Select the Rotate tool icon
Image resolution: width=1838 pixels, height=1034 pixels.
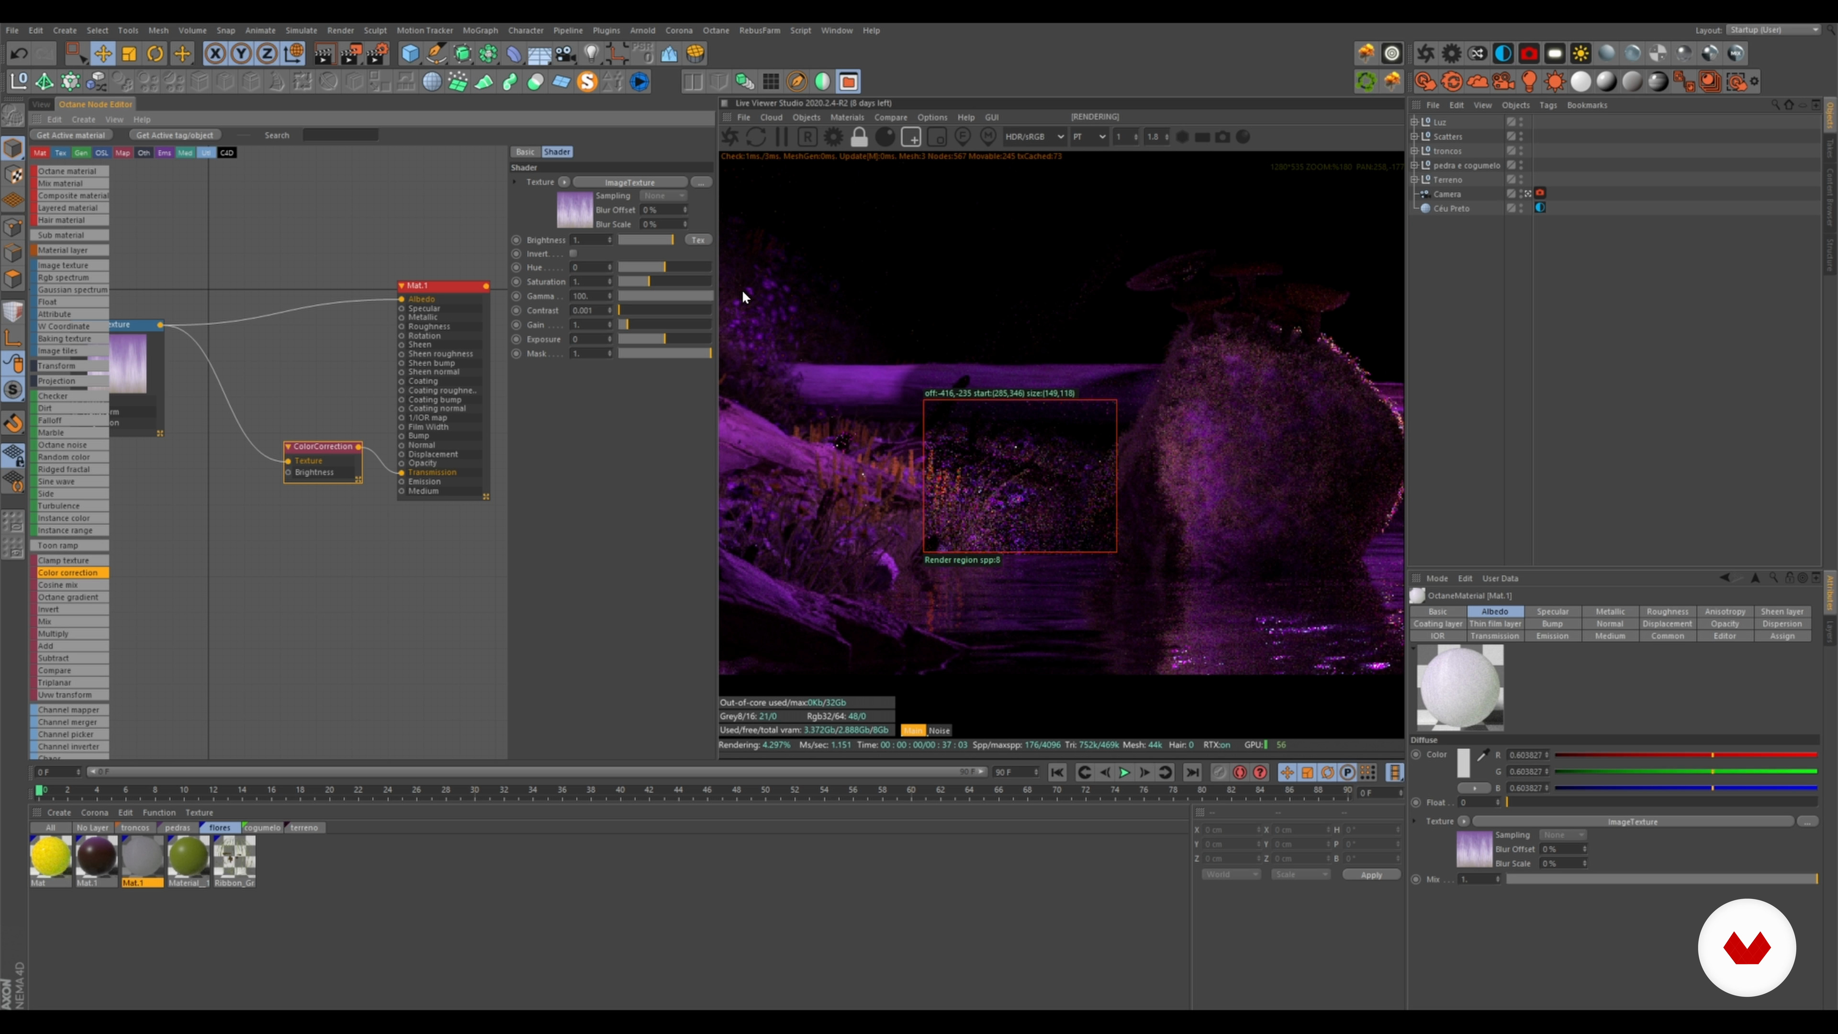[155, 54]
